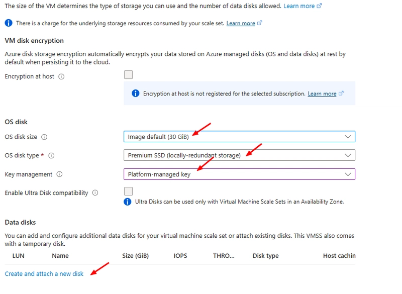Click info icon beside OS disk type

51,156
